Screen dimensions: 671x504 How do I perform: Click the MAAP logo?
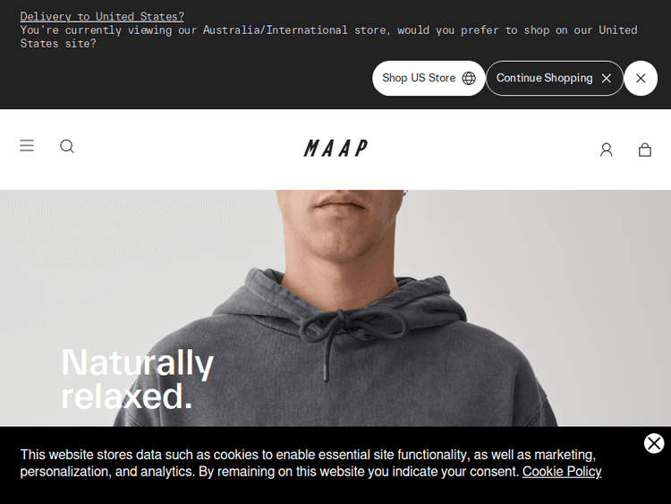point(335,149)
